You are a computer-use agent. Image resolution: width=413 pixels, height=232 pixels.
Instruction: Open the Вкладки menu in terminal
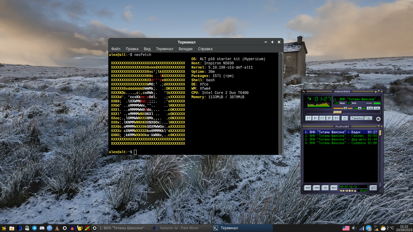[x=185, y=49]
